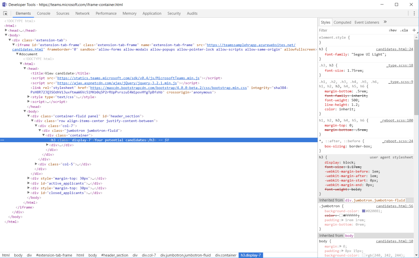Expand the div with id closed_applicants
419x258 pixels.
coord(29,193)
